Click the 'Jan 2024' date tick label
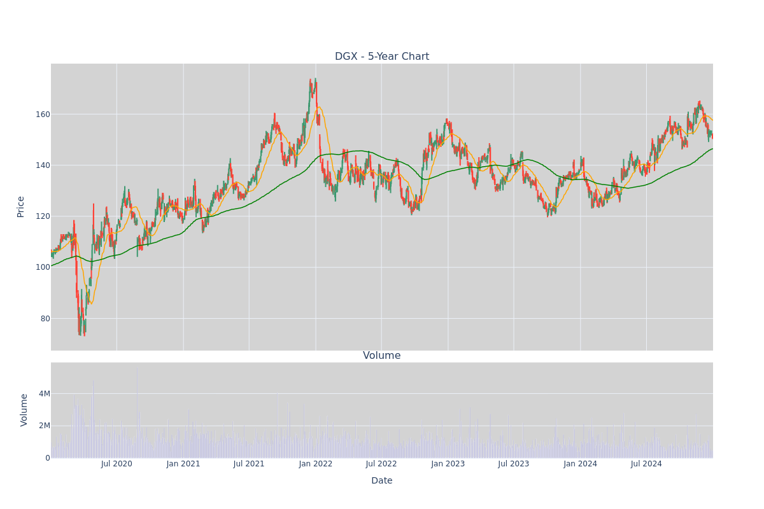The height and width of the screenshot is (509, 764). [x=581, y=464]
